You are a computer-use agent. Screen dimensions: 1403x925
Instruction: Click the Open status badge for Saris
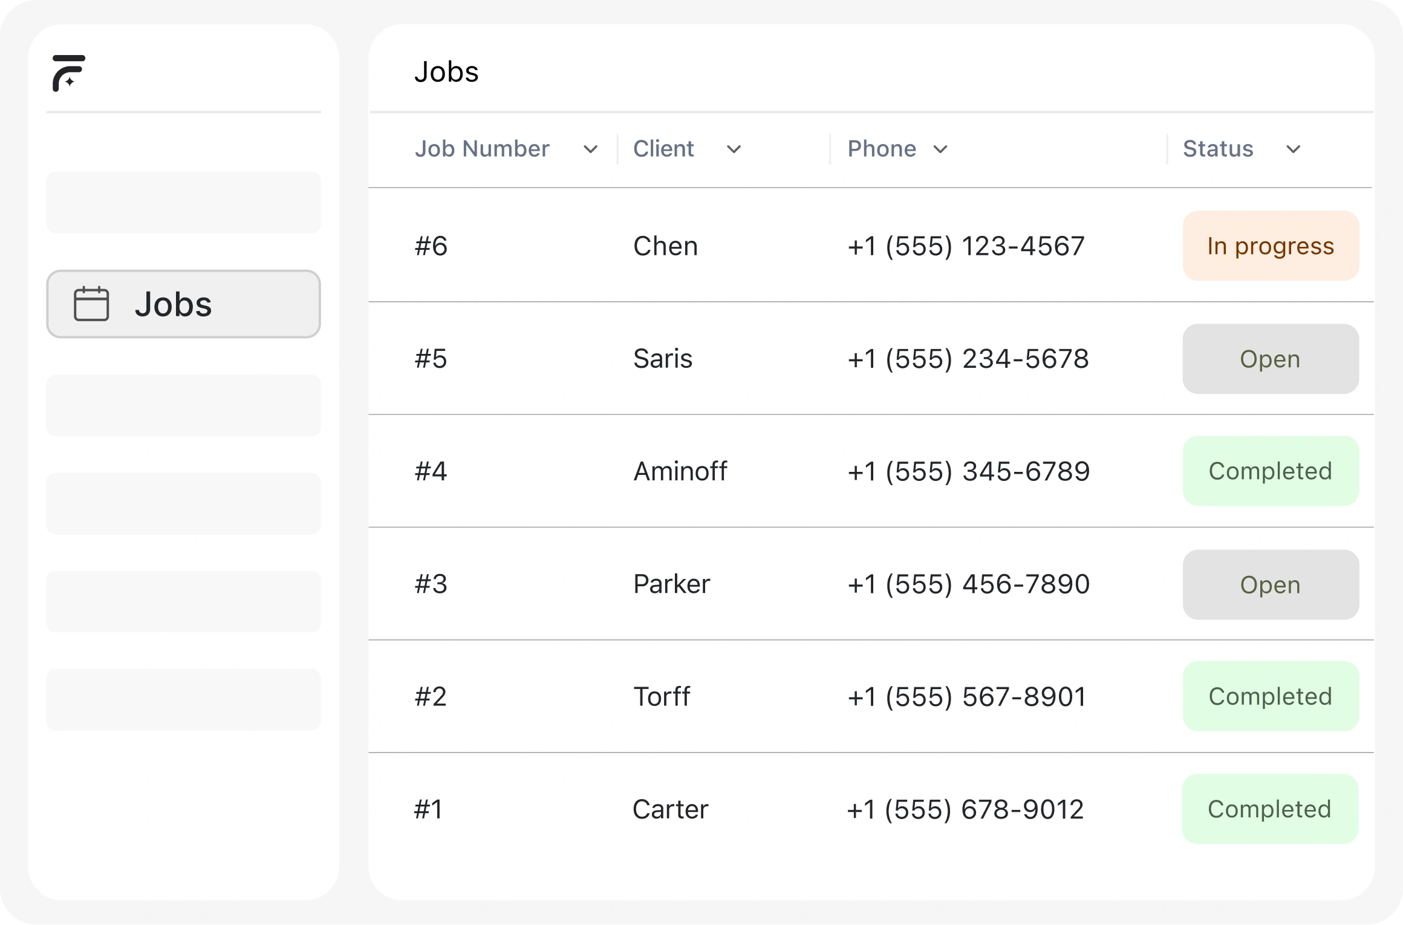[x=1271, y=359]
